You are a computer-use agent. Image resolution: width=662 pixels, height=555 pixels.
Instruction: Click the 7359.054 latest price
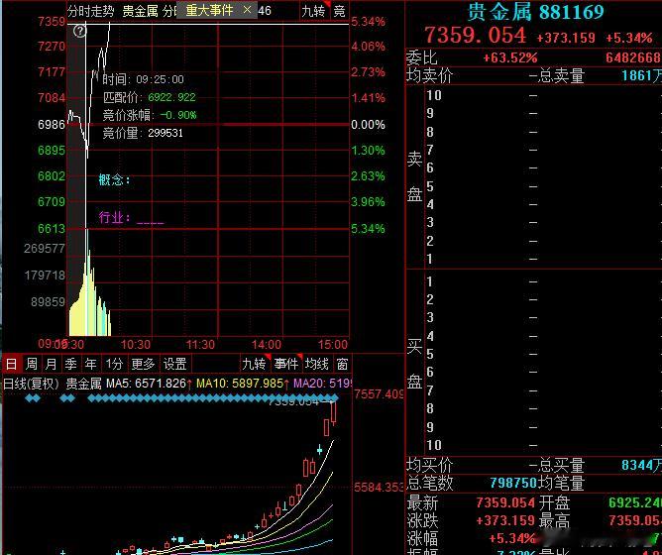point(476,35)
